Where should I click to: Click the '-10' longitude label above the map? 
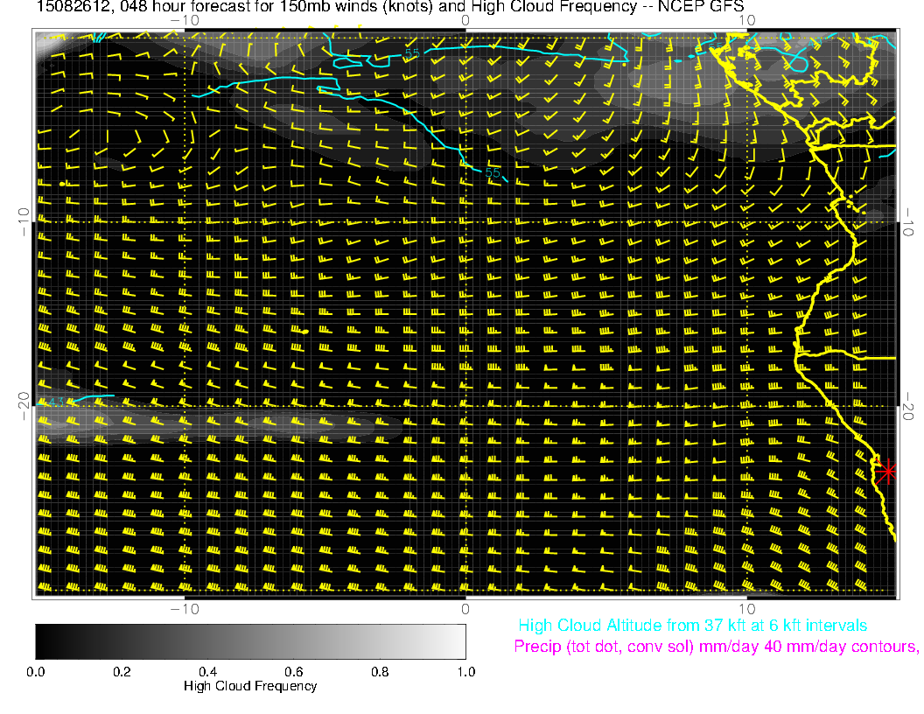(x=185, y=21)
